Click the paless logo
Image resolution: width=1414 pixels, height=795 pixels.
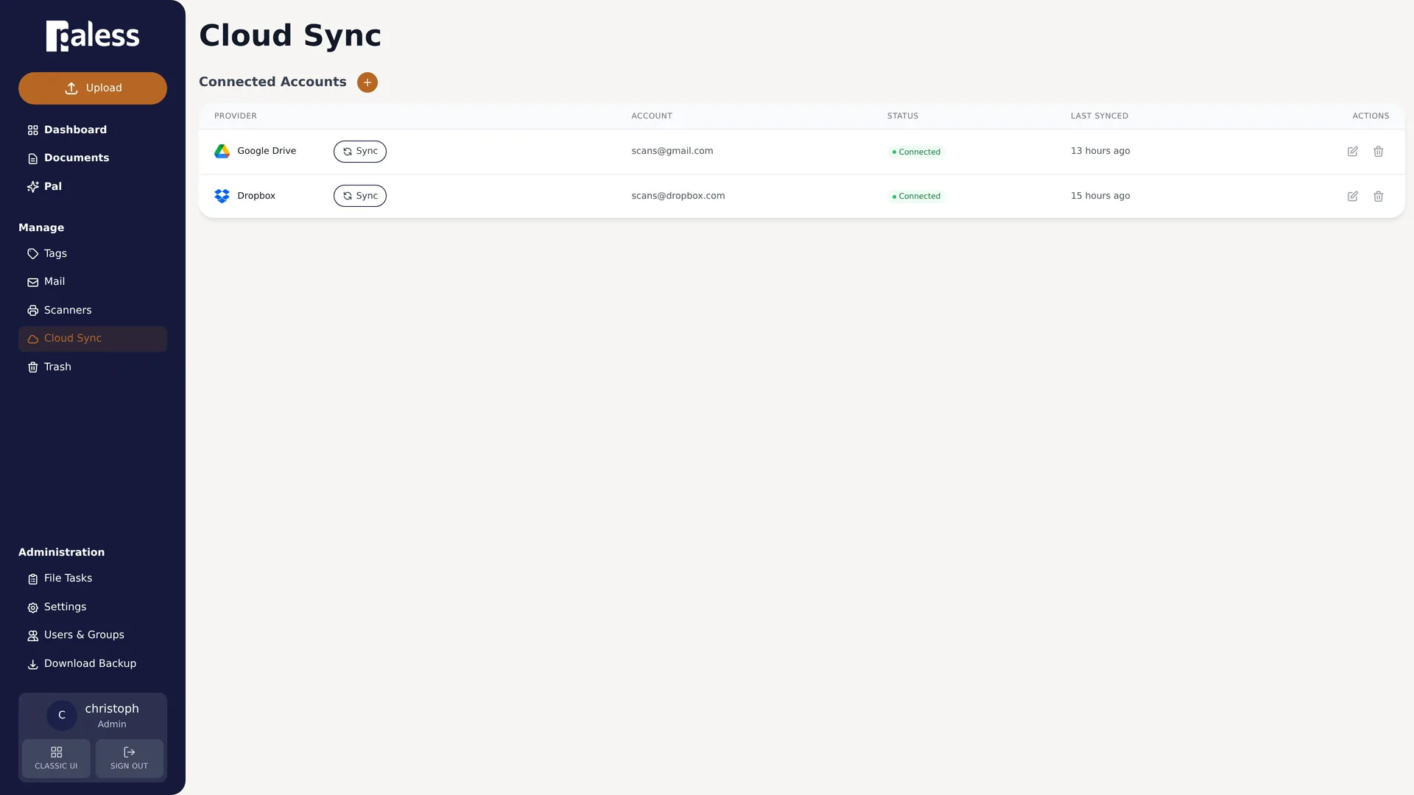click(x=93, y=35)
